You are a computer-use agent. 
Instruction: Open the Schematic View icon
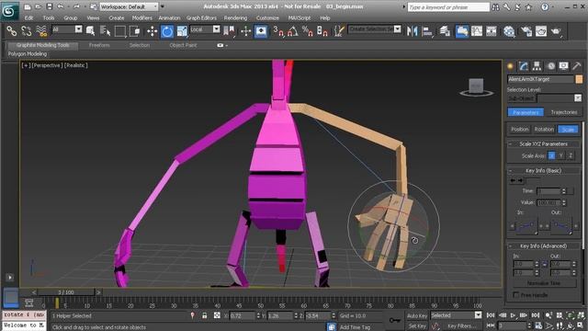click(x=492, y=30)
